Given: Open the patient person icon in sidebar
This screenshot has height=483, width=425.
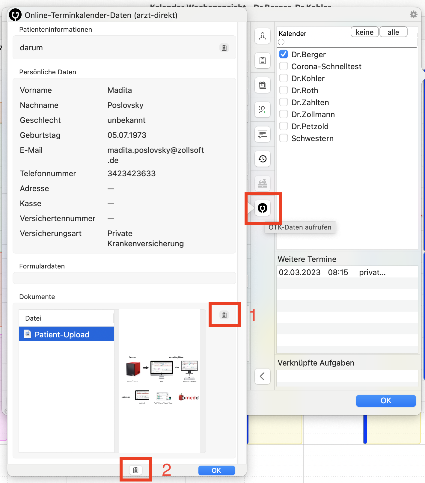Looking at the screenshot, I should coord(263,36).
